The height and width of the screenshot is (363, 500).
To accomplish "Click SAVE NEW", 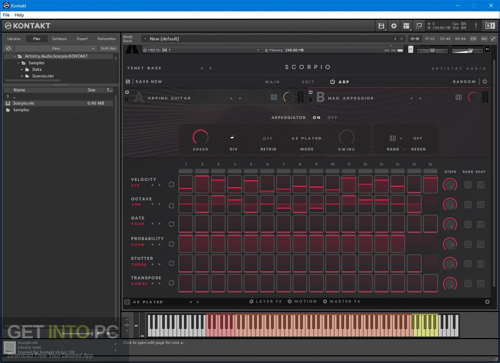I will pos(148,81).
